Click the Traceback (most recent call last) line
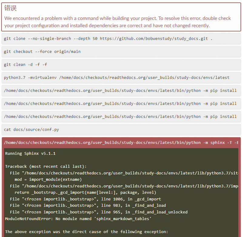The width and height of the screenshot is (242, 237). pos(46,167)
